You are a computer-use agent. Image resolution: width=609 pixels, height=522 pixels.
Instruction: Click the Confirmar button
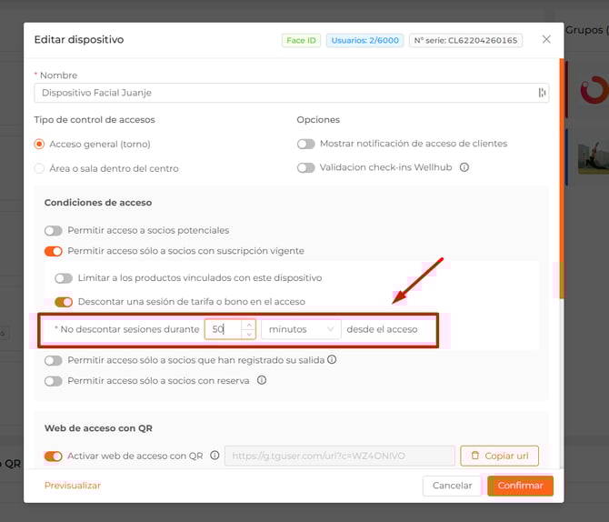tap(520, 486)
